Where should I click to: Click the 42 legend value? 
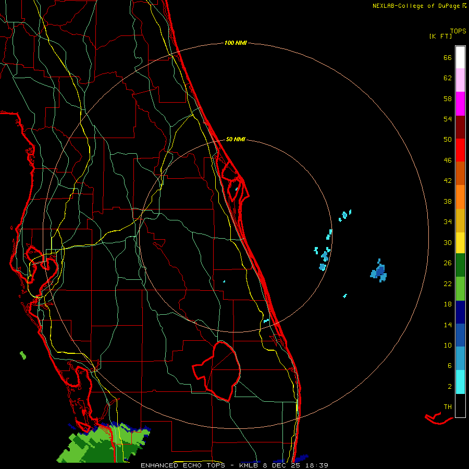(x=448, y=181)
